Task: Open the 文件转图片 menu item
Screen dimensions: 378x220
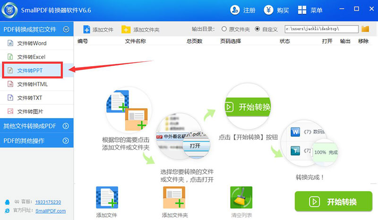Action: [37, 111]
